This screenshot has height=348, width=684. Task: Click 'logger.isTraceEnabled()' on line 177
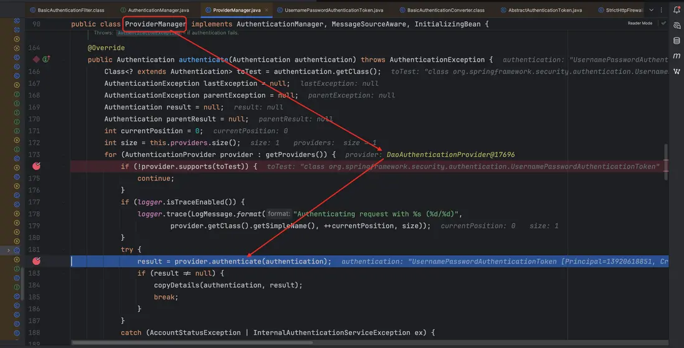coord(187,202)
